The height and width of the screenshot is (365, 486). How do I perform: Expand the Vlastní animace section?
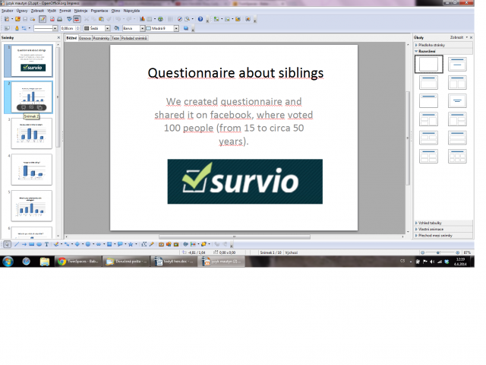pyautogui.click(x=443, y=230)
